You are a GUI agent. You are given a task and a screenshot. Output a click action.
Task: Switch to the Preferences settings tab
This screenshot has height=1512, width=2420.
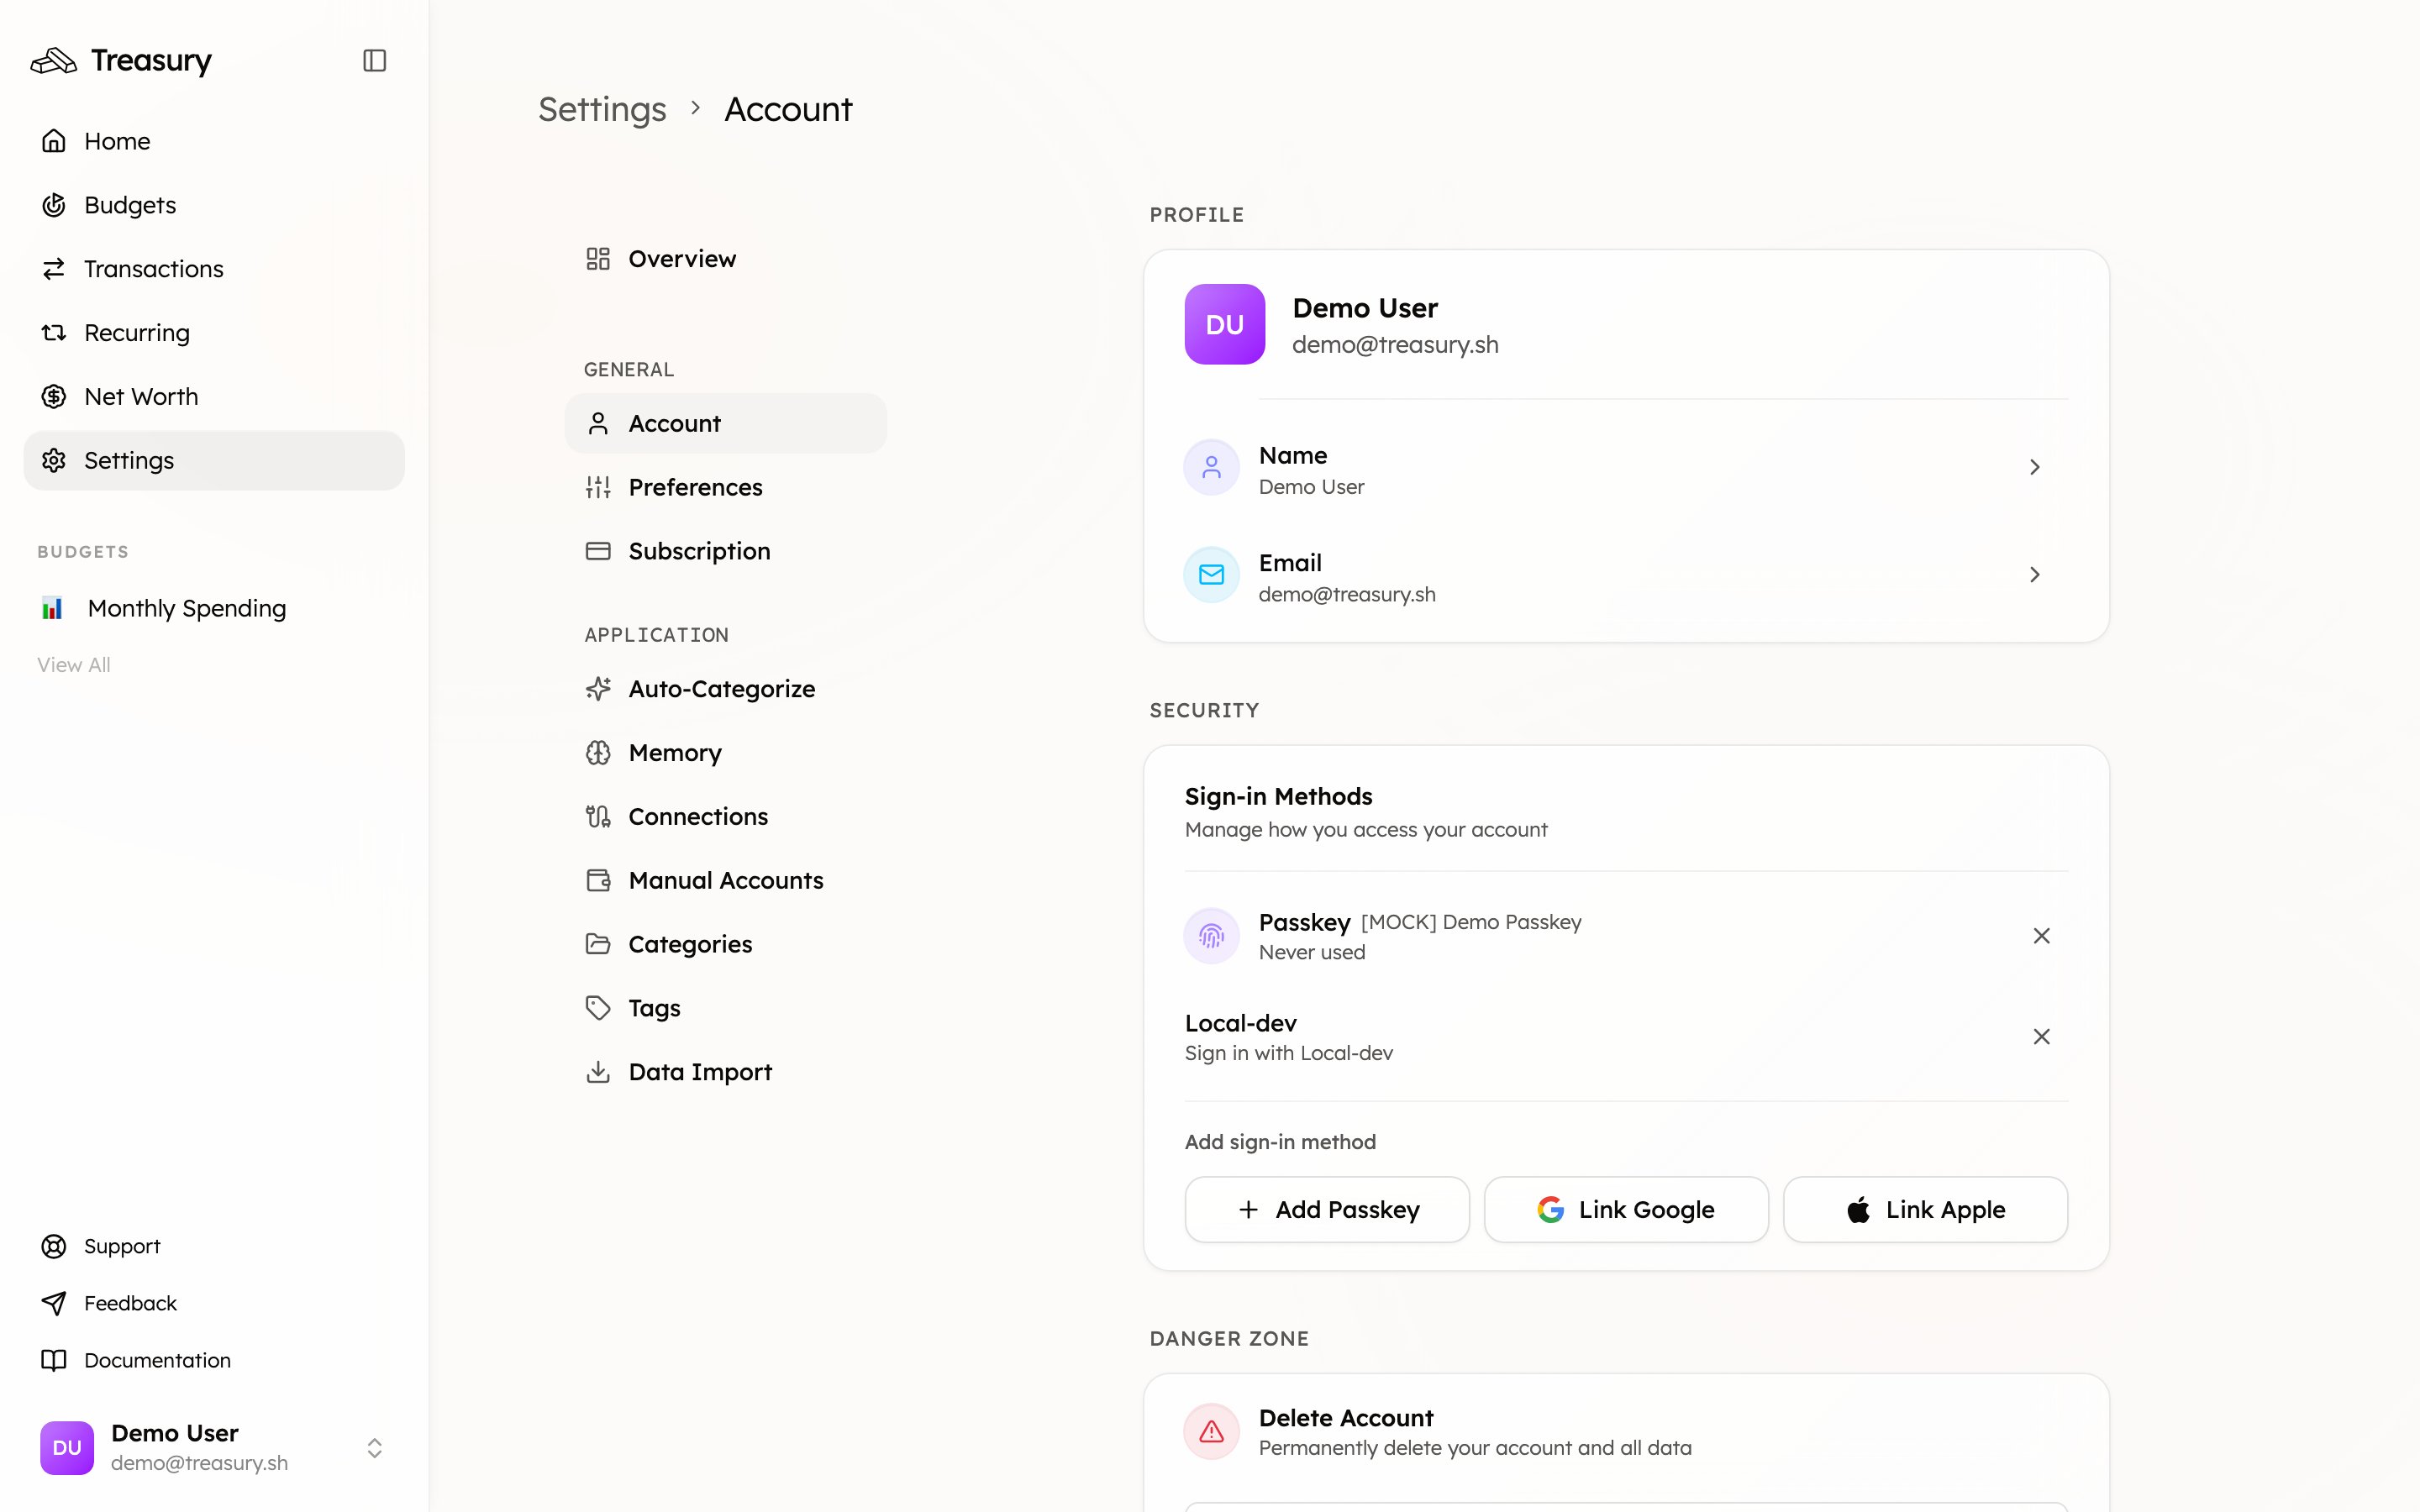[x=726, y=487]
